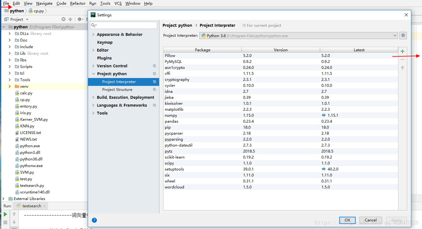The width and height of the screenshot is (422, 229).
Task: Click the PyCharm logo in Settings title bar
Action: point(93,15)
